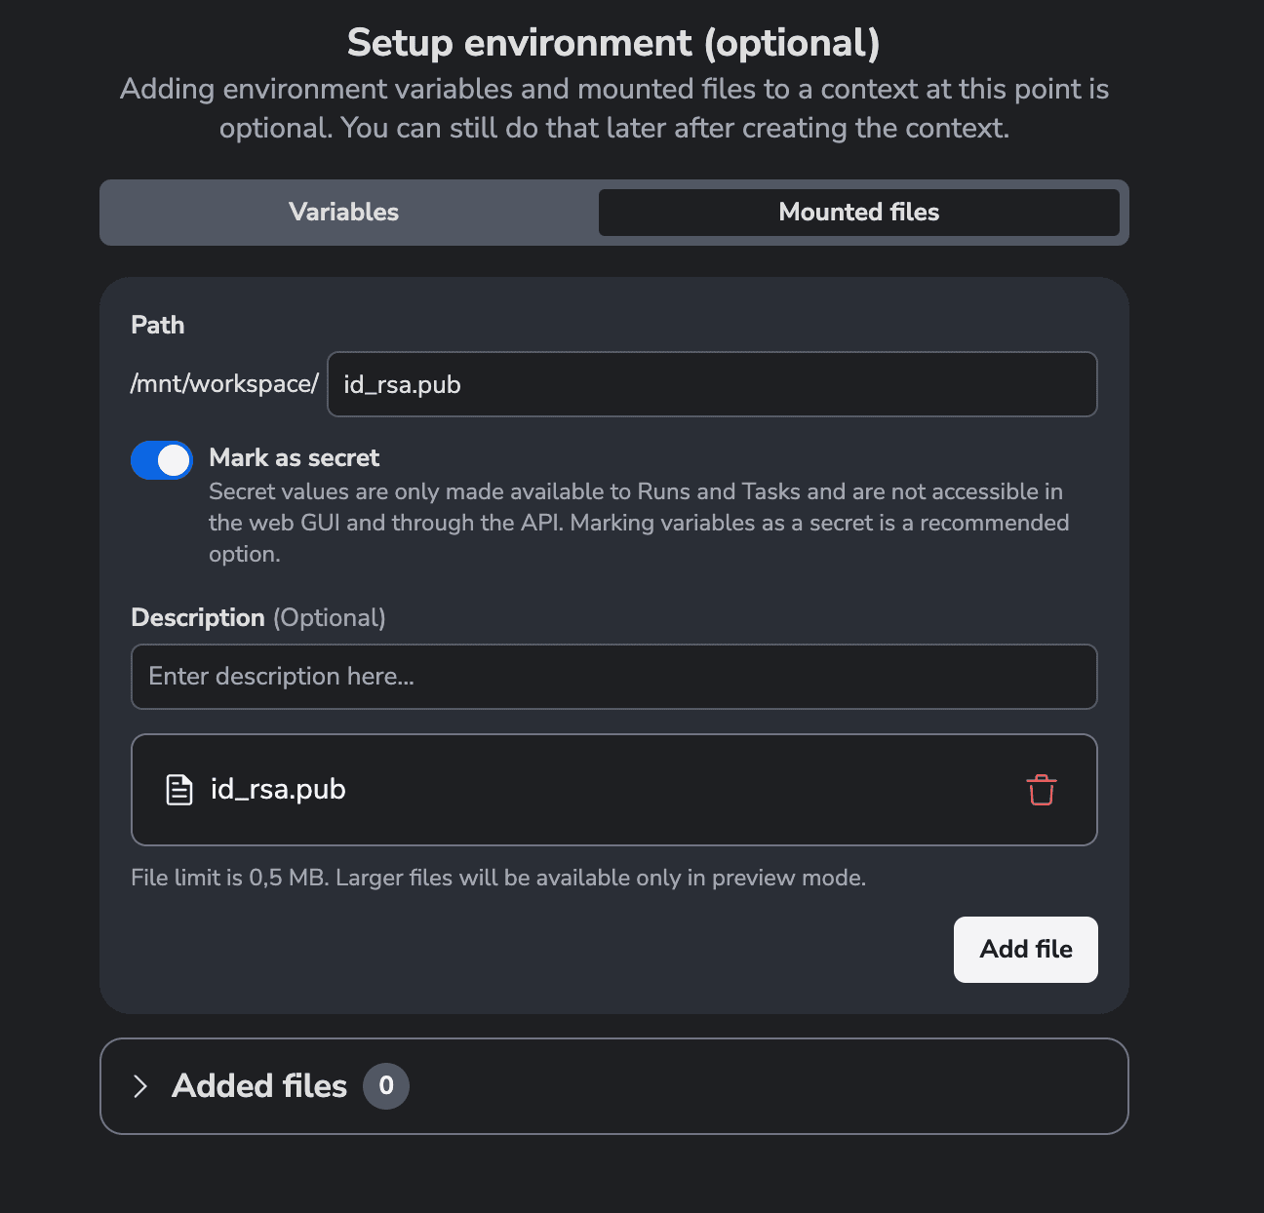Click the "Mark as secret" label text

pyautogui.click(x=294, y=458)
